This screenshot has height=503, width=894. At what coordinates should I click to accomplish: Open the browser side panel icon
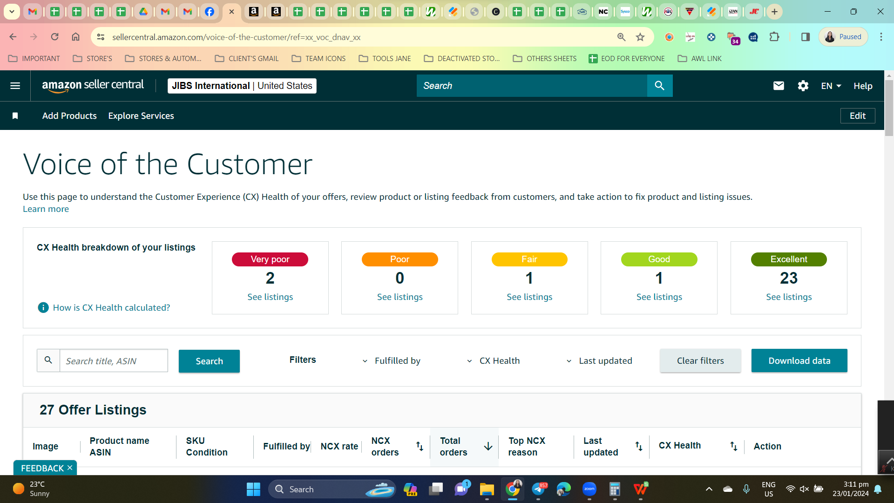[x=806, y=37]
